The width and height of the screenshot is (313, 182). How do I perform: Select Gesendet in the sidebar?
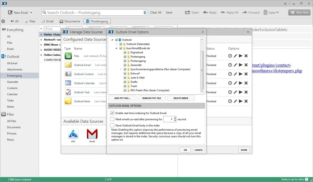(12, 82)
